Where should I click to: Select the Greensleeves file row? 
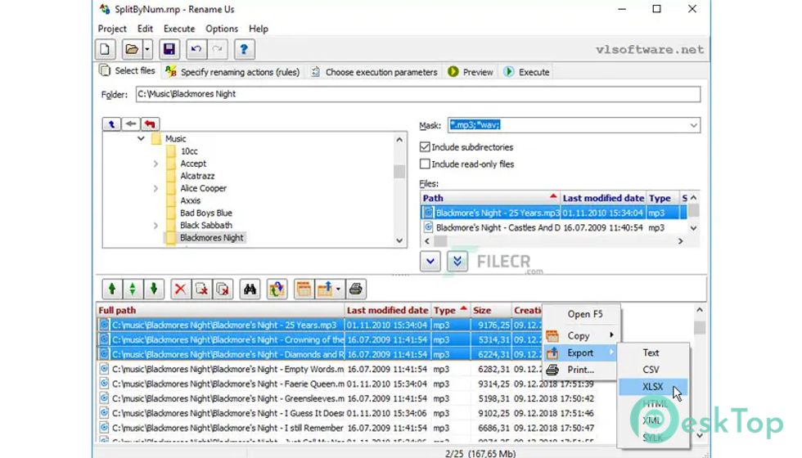pyautogui.click(x=345, y=399)
